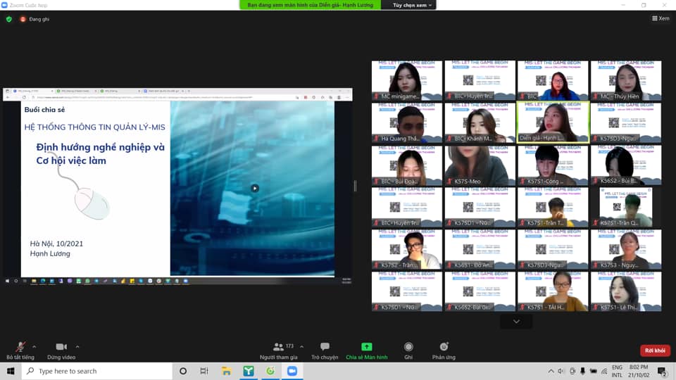Click the Windows taskbar search box
676x380 pixels.
(x=99, y=371)
